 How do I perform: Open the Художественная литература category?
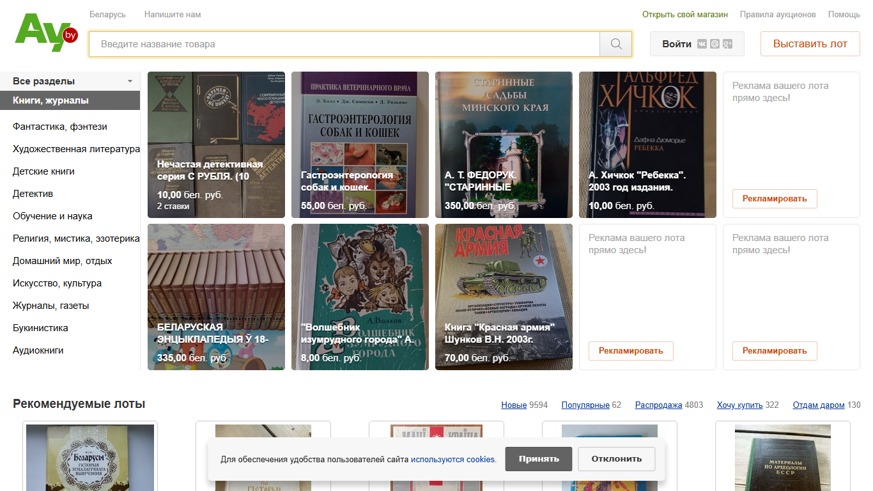76,149
